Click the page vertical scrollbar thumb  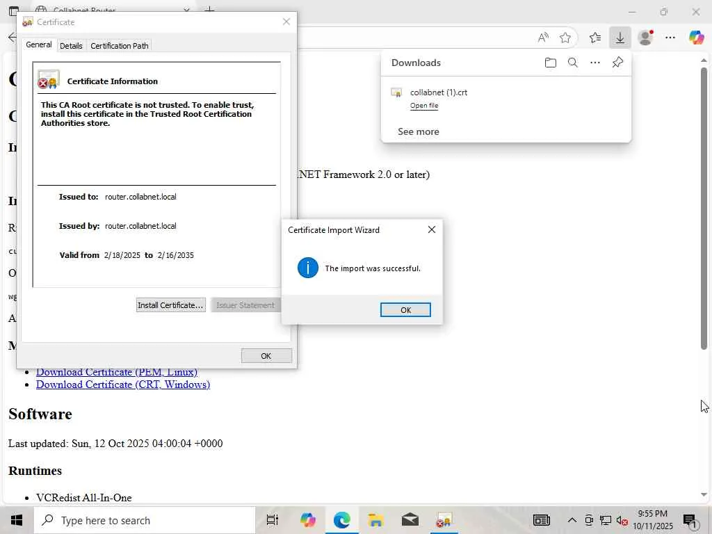coord(704,209)
